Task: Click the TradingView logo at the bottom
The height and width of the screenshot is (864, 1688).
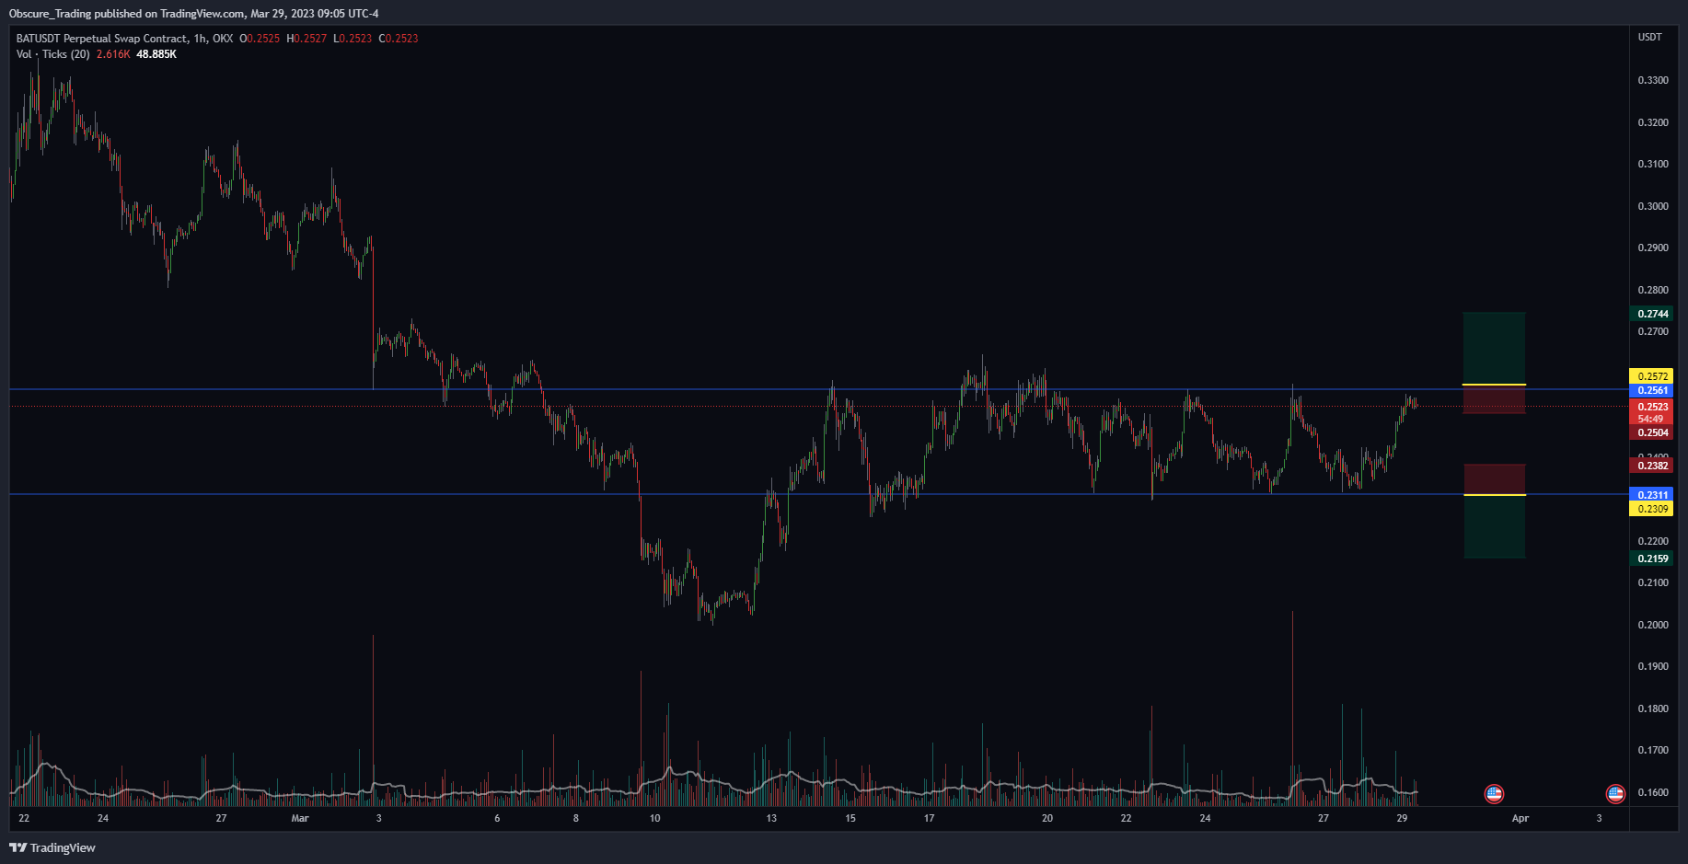Action: 52,847
